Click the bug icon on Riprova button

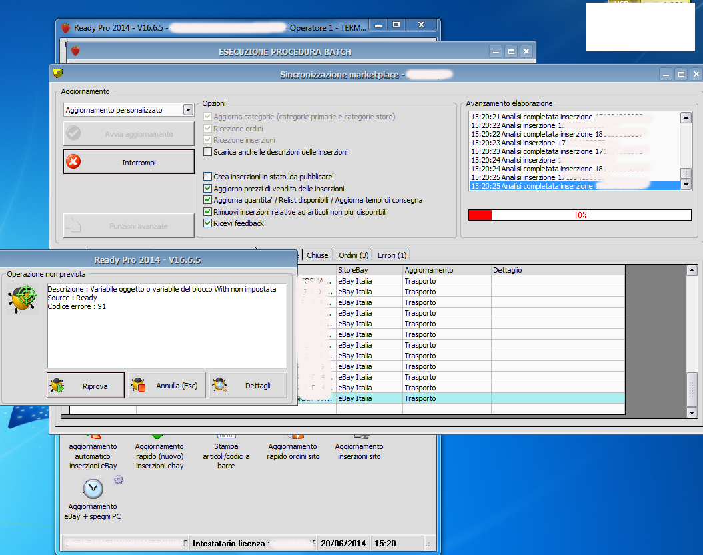tap(58, 385)
